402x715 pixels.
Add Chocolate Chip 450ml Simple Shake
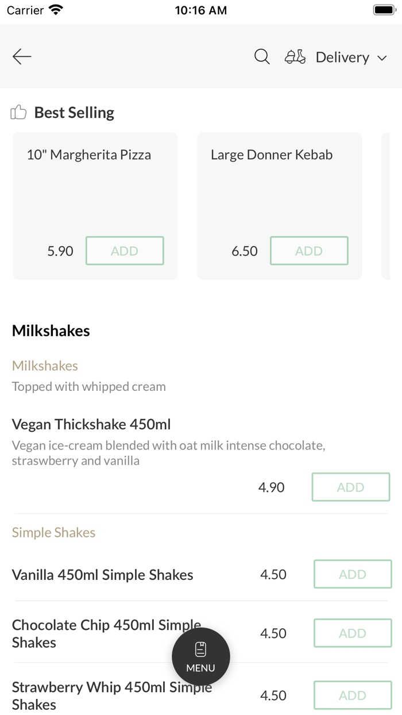point(353,633)
